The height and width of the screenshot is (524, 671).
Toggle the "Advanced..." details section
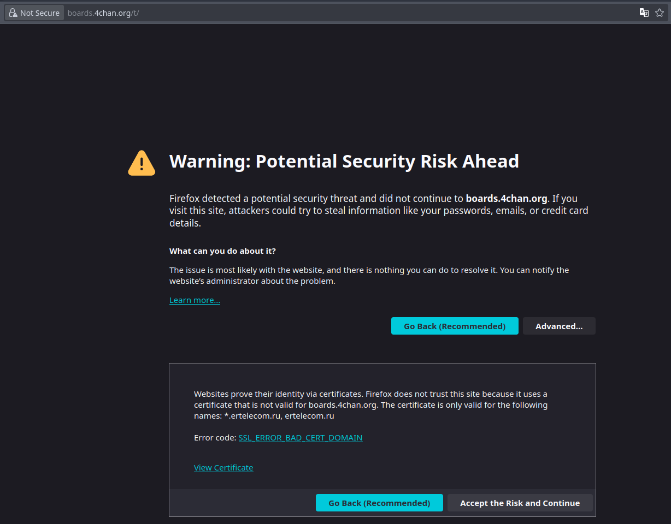click(559, 326)
